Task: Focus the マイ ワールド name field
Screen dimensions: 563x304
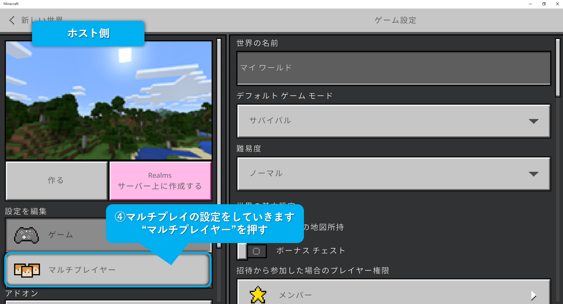Action: [393, 68]
